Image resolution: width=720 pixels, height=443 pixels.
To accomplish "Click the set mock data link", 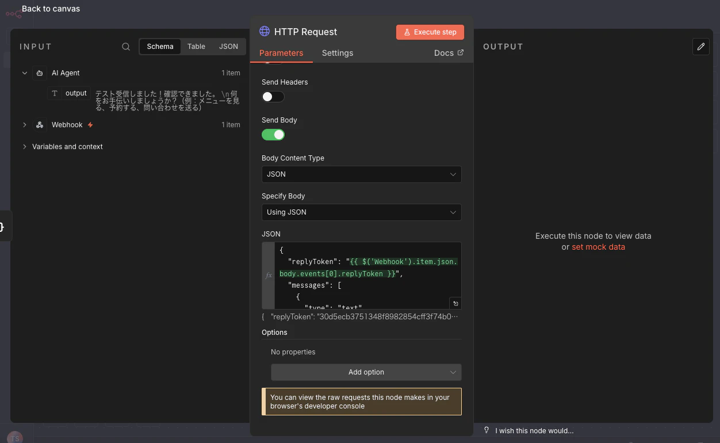I will pos(598,247).
